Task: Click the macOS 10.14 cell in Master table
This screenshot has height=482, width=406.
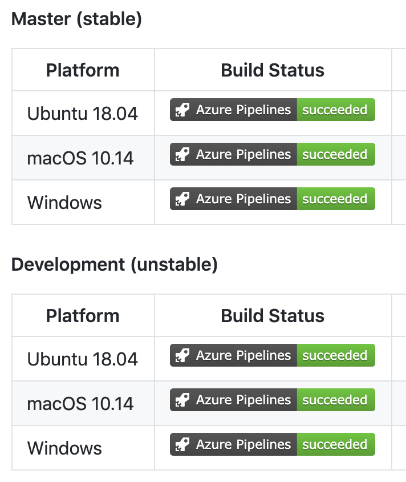Action: [80, 158]
